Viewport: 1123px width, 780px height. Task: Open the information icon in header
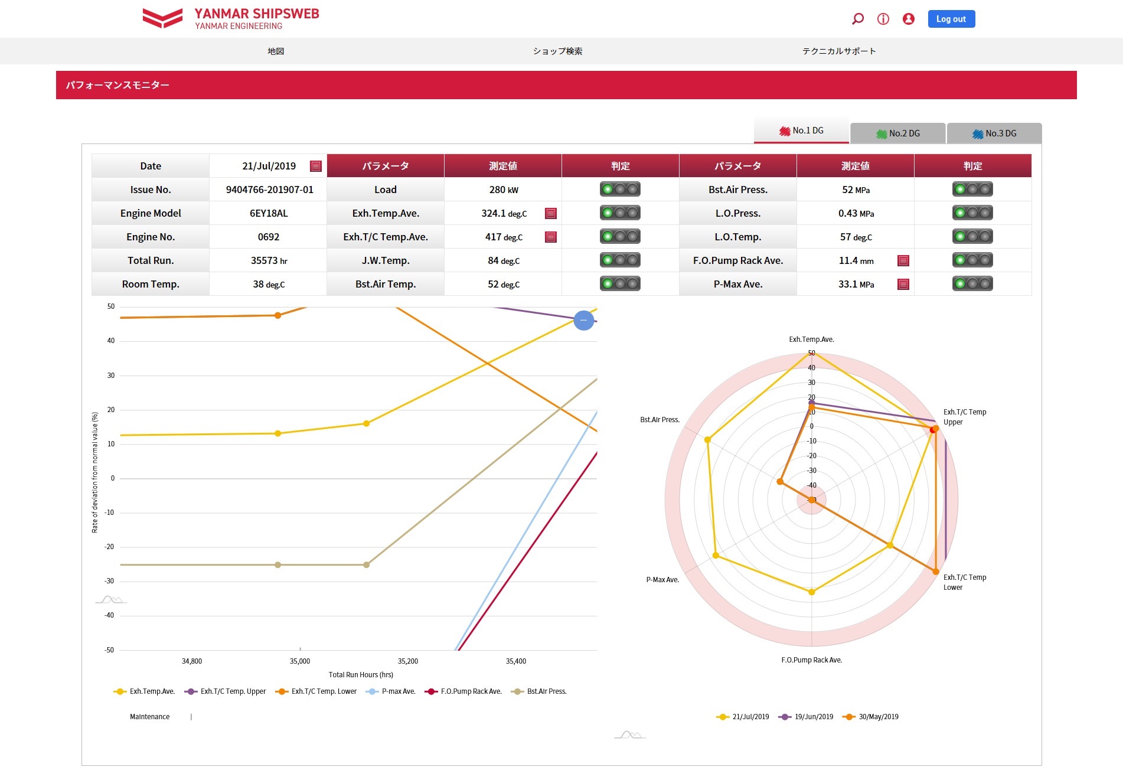tap(883, 19)
